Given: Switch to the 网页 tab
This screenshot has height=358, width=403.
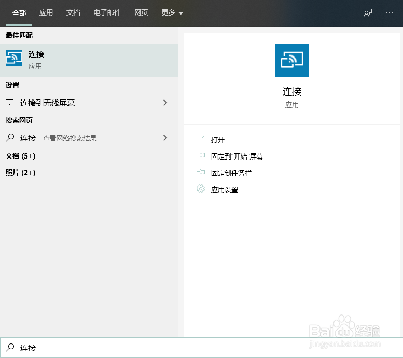Looking at the screenshot, I should tap(141, 12).
